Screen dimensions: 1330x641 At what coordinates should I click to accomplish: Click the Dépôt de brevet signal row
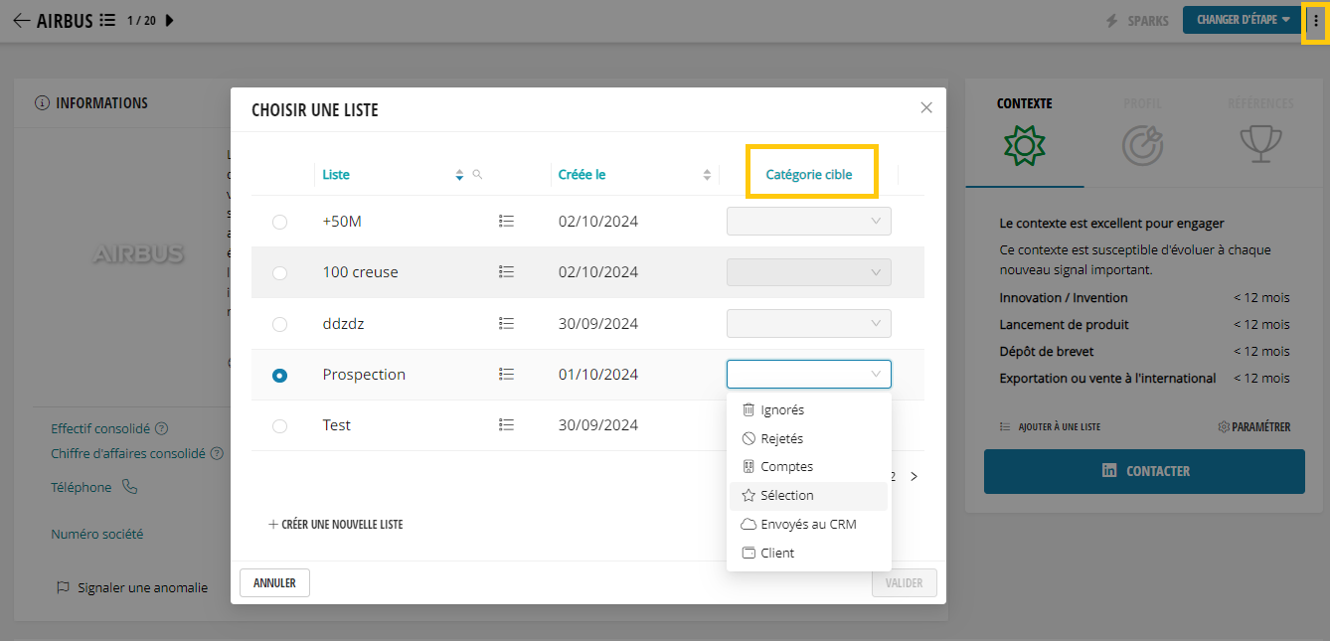[x=1144, y=351]
